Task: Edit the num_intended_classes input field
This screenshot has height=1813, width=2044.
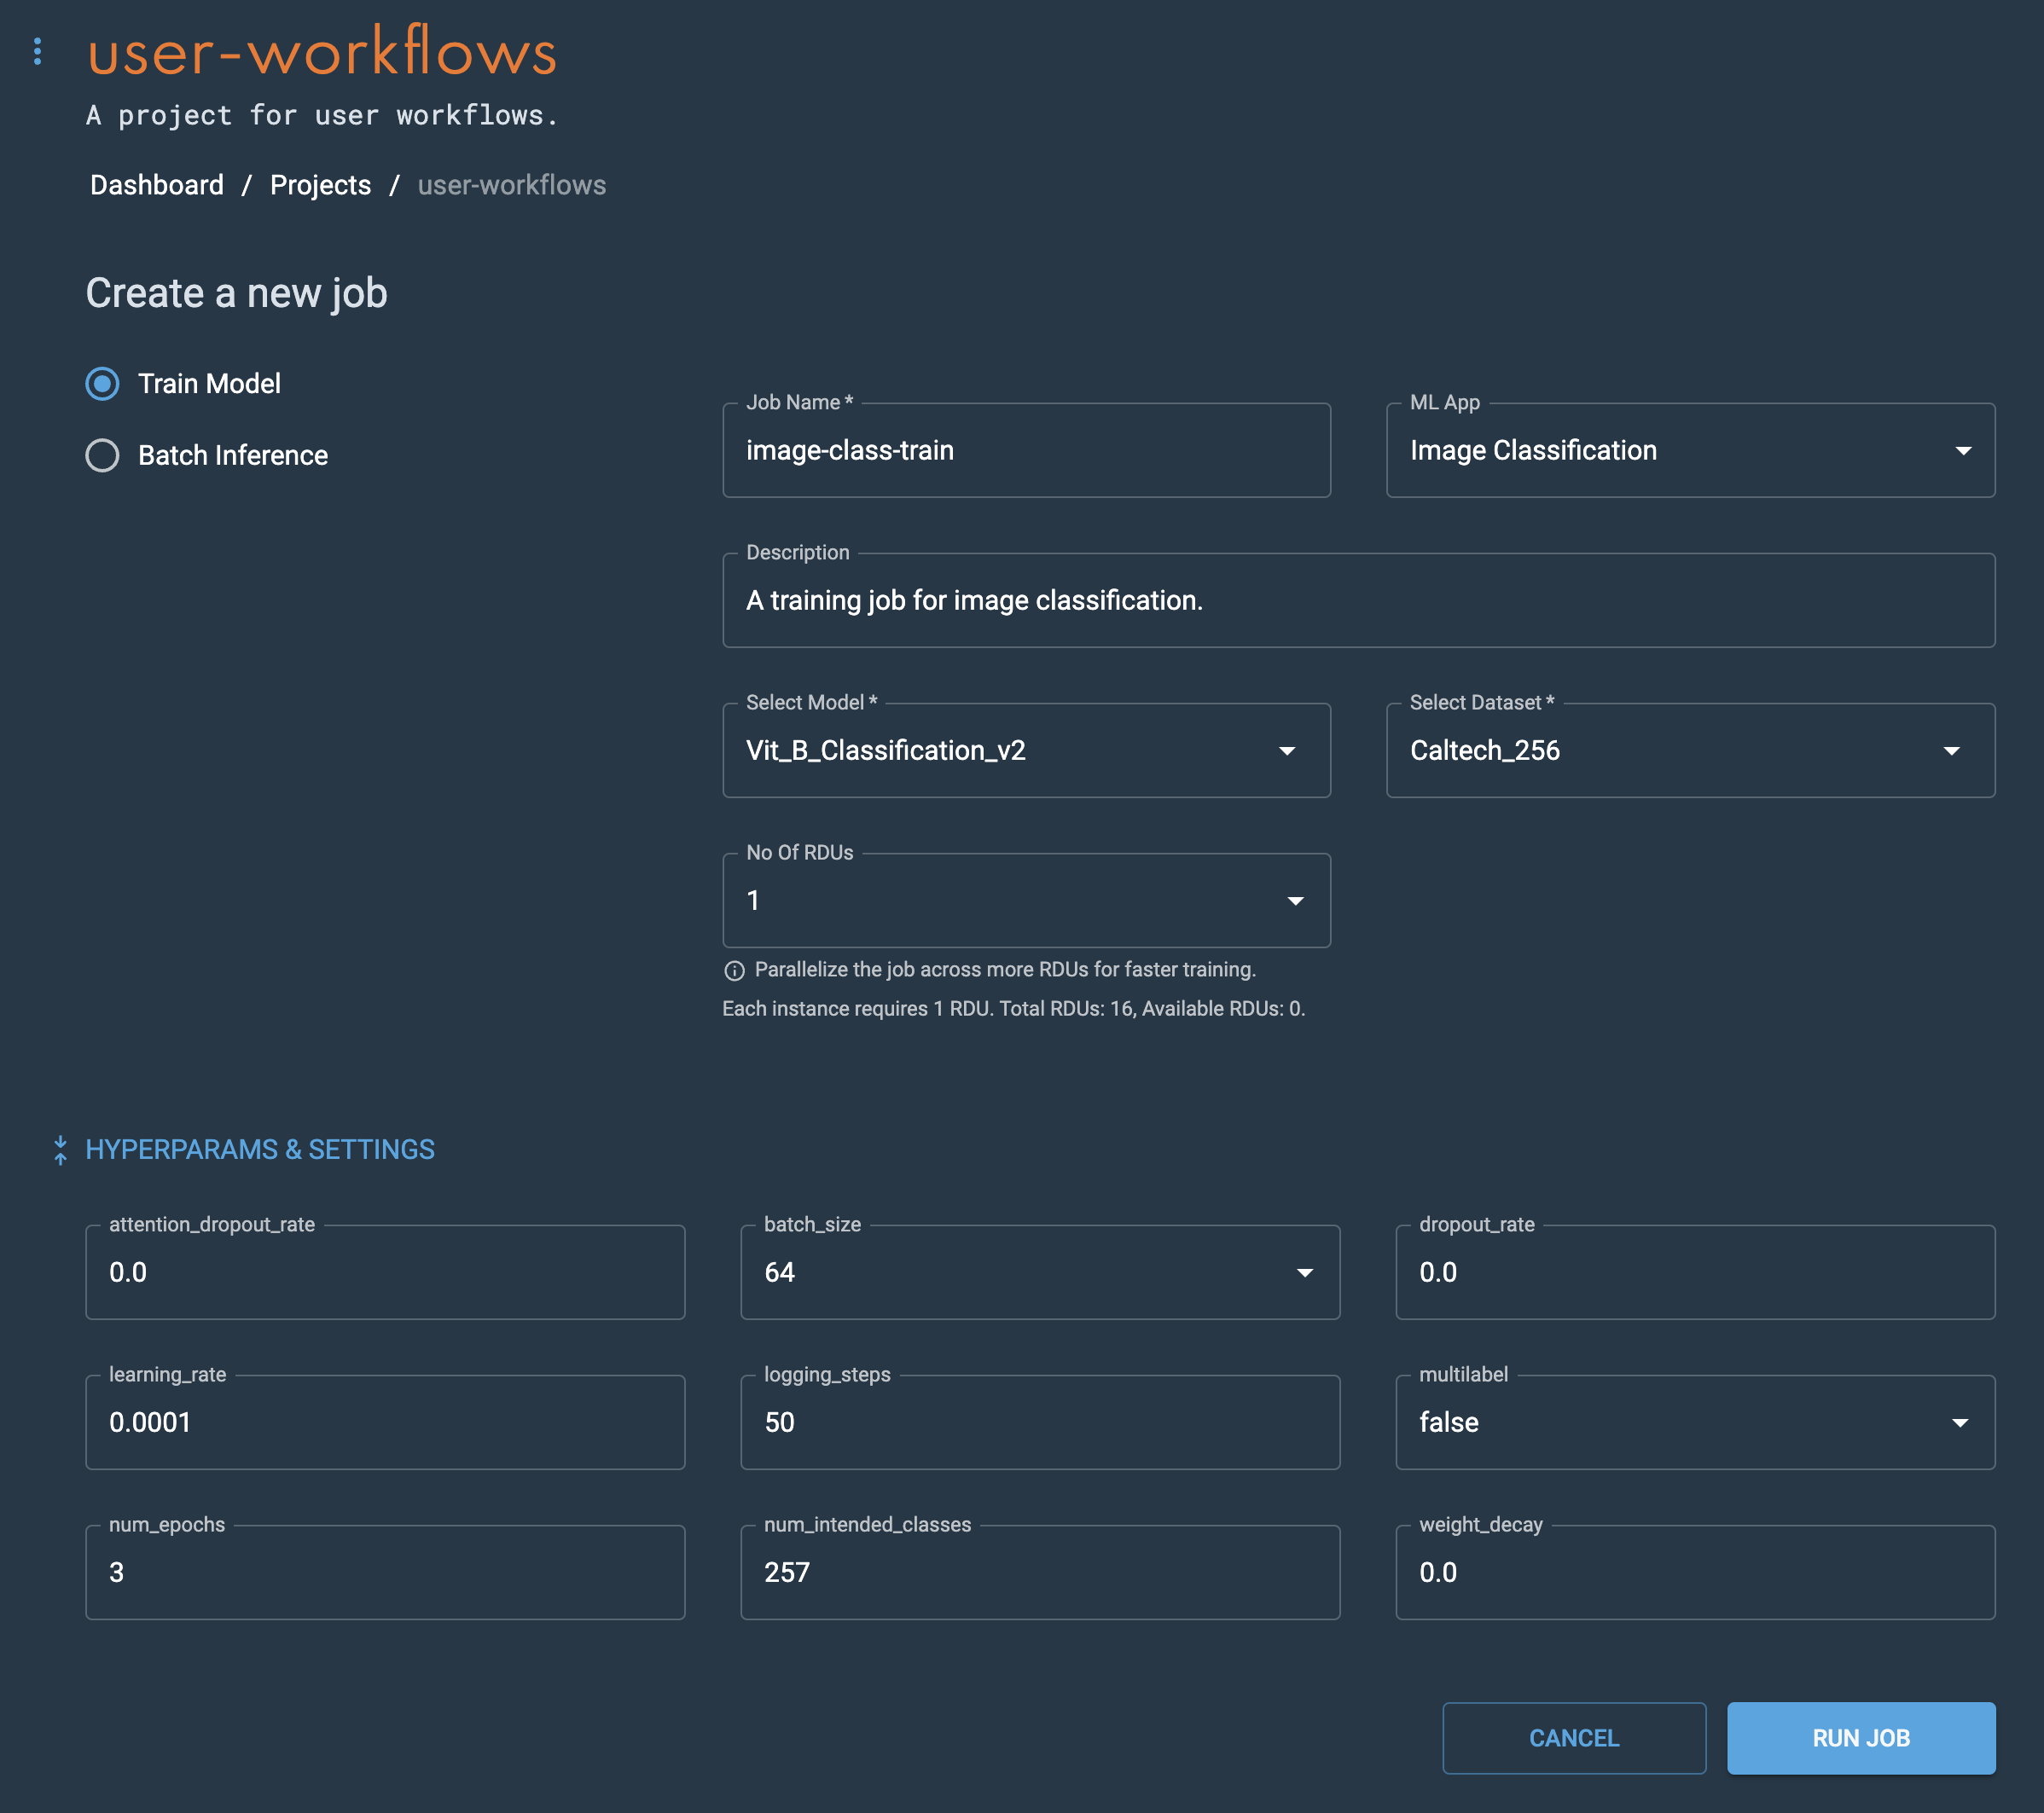Action: 1040,1572
